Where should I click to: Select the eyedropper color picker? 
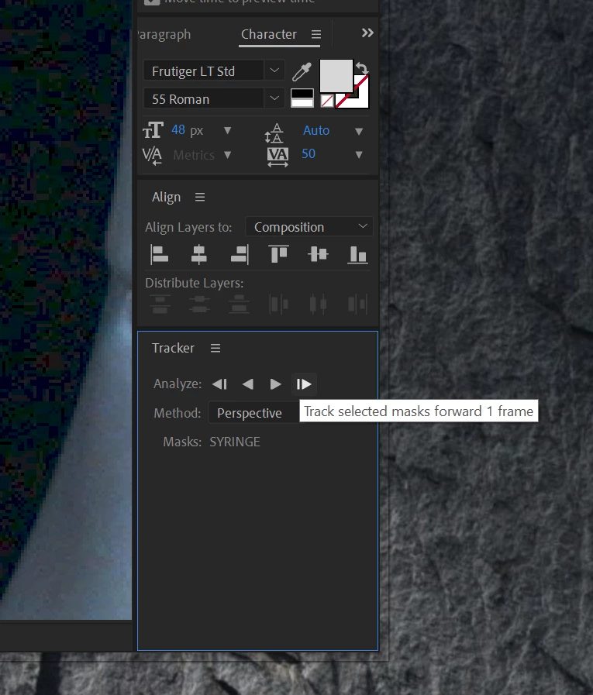pos(302,72)
